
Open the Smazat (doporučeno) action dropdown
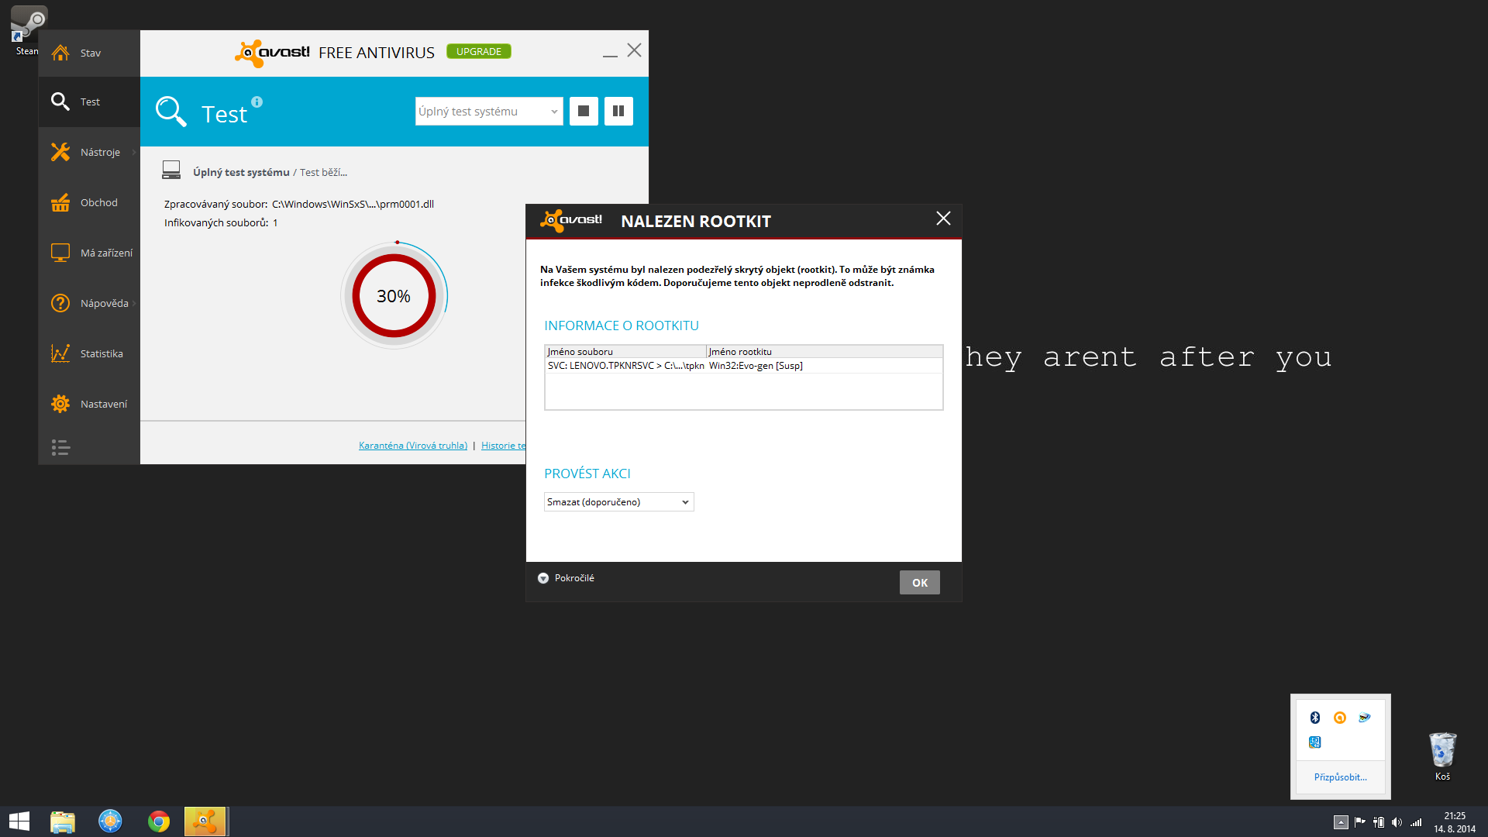point(618,502)
